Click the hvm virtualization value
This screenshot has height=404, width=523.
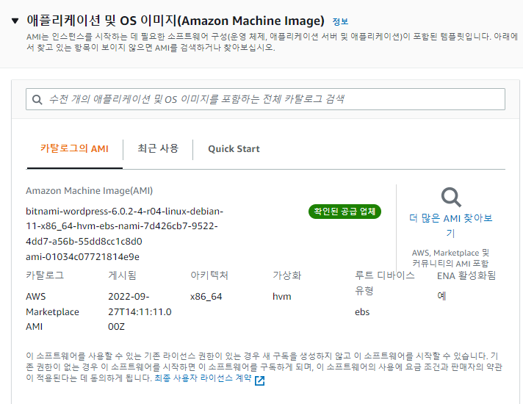[x=282, y=297]
